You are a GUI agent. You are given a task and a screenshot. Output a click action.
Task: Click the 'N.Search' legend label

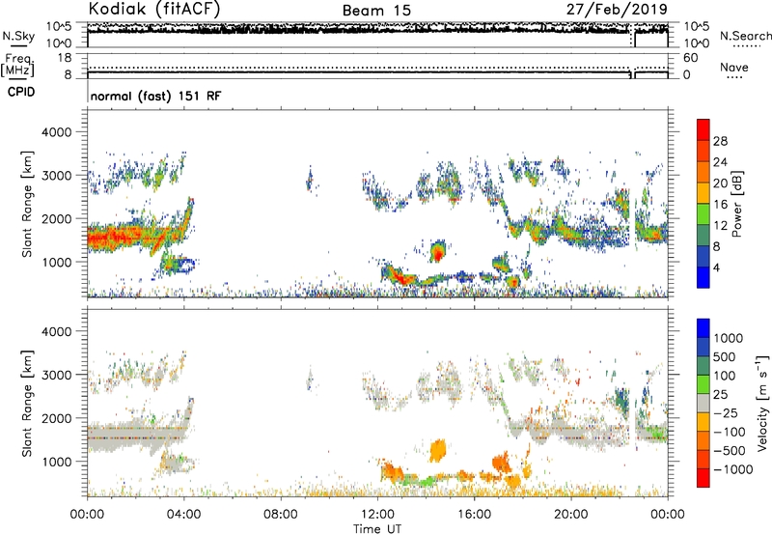(746, 36)
